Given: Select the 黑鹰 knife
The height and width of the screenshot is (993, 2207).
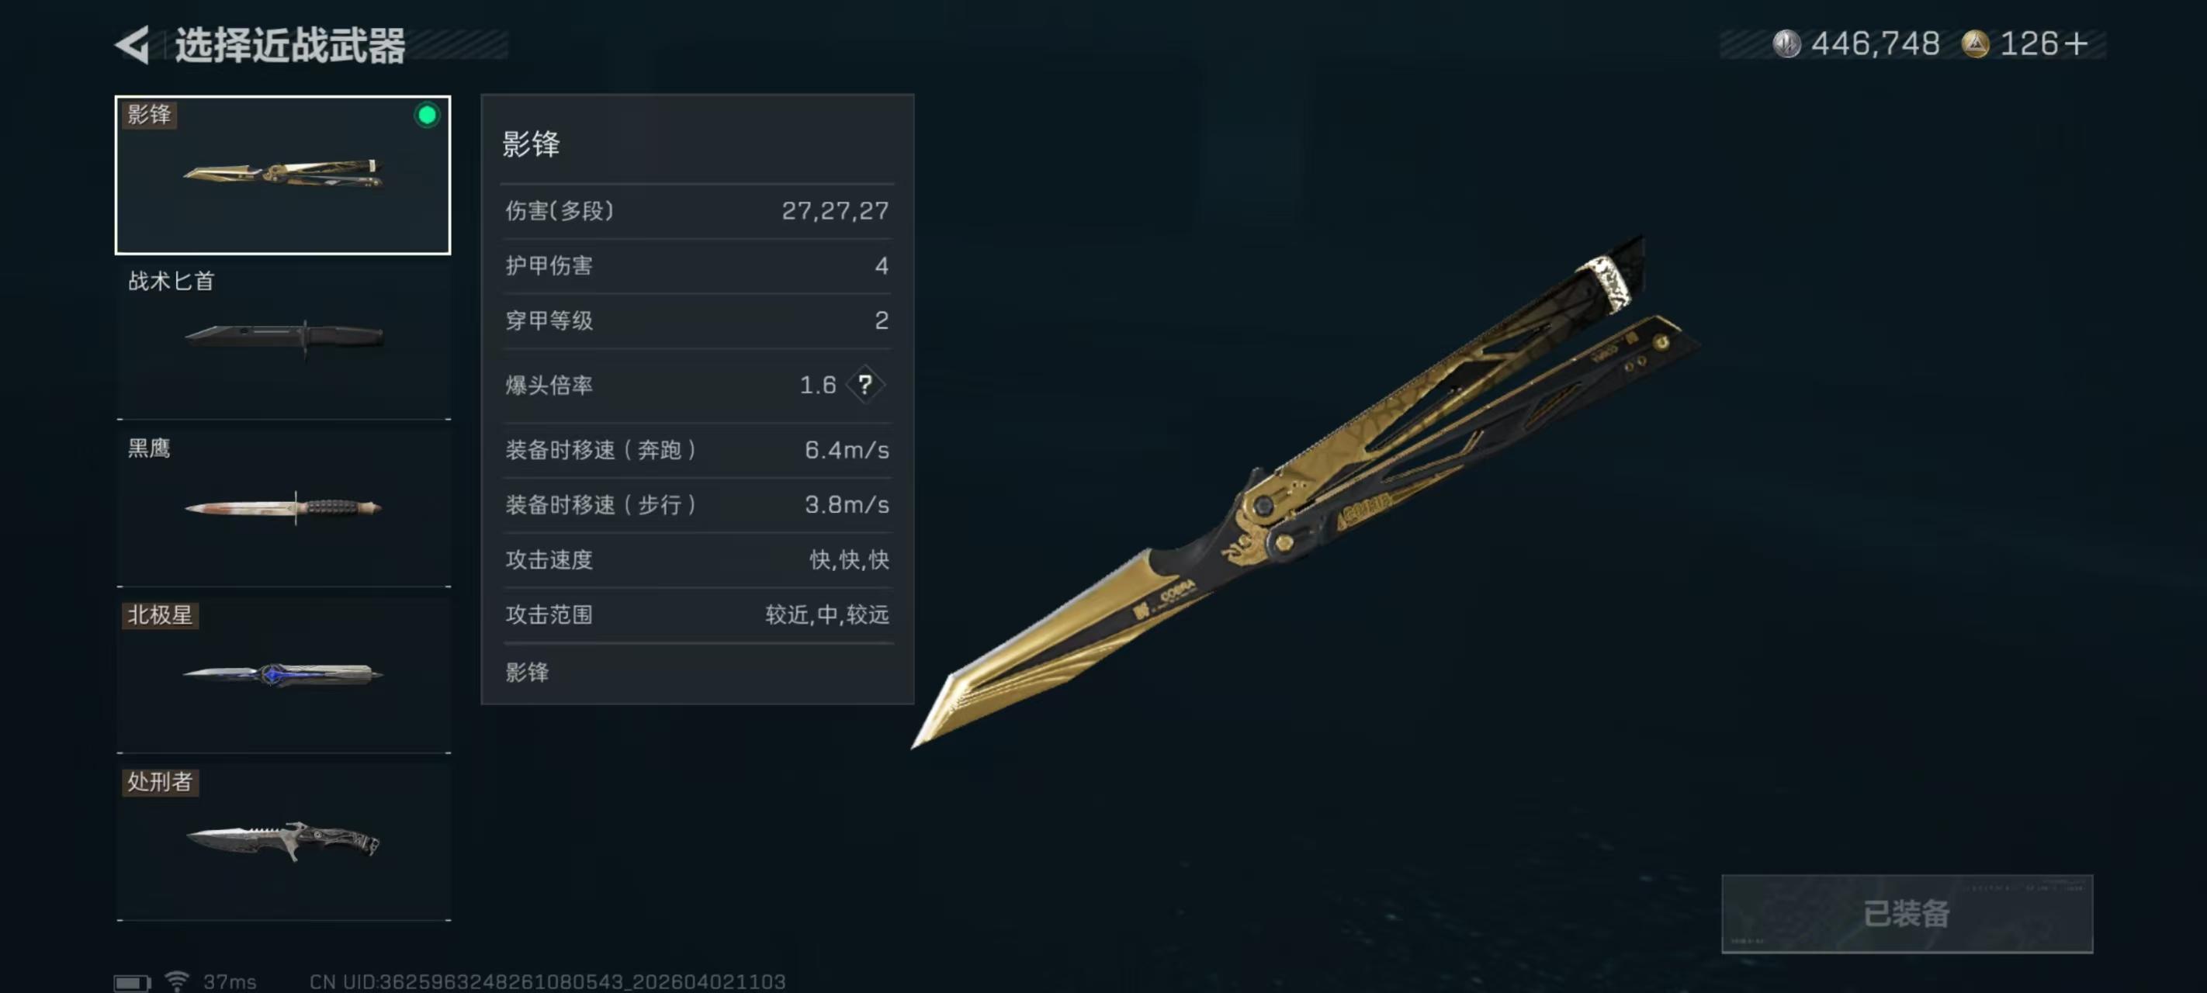Looking at the screenshot, I should coord(283,507).
